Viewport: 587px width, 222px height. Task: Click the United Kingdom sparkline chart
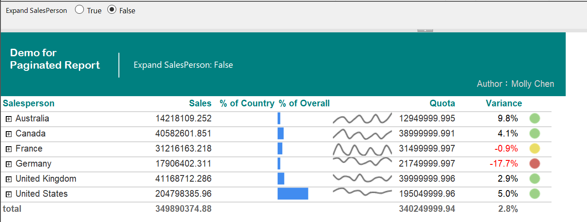(362, 178)
